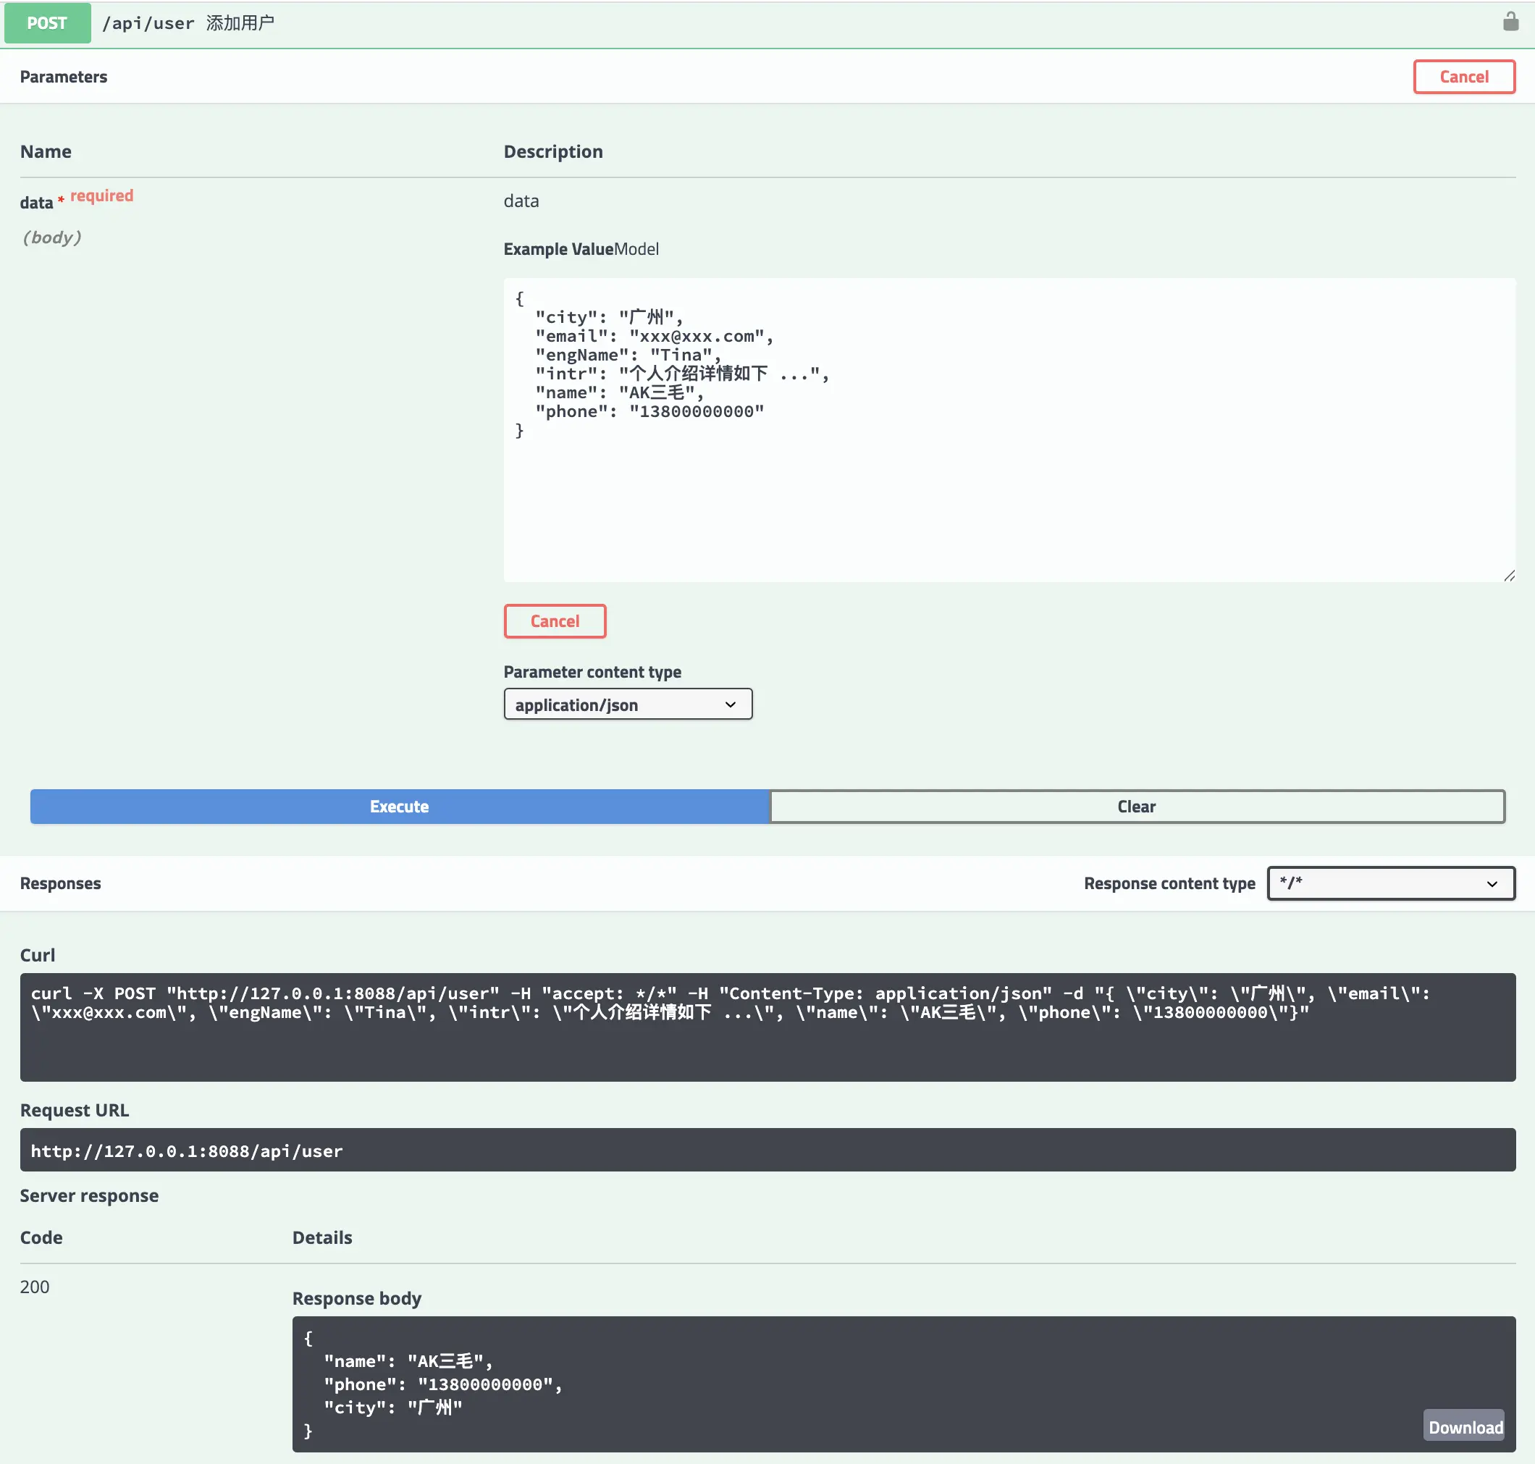Image resolution: width=1535 pixels, height=1464 pixels.
Task: Click the top-right Cancel button
Action: point(1463,77)
